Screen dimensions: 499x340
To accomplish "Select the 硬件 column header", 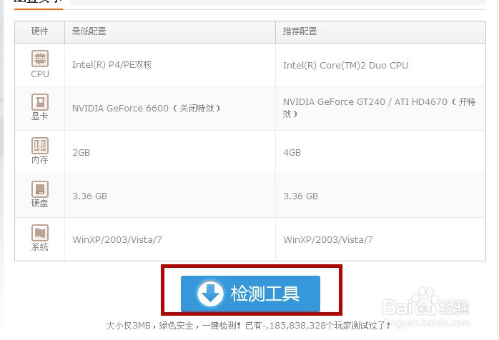I will 40,31.
